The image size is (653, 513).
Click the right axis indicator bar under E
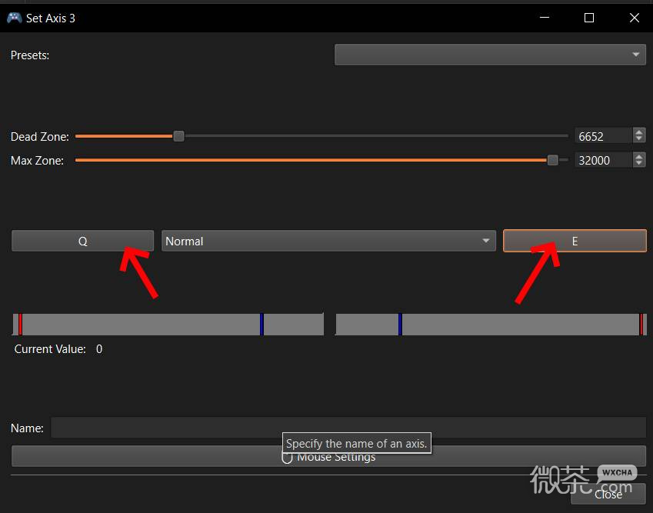point(491,325)
